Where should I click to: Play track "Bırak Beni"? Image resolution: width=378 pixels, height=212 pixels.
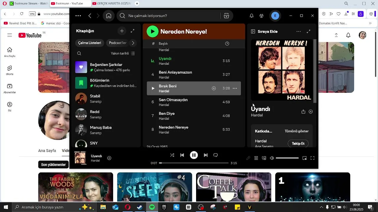coord(153,88)
